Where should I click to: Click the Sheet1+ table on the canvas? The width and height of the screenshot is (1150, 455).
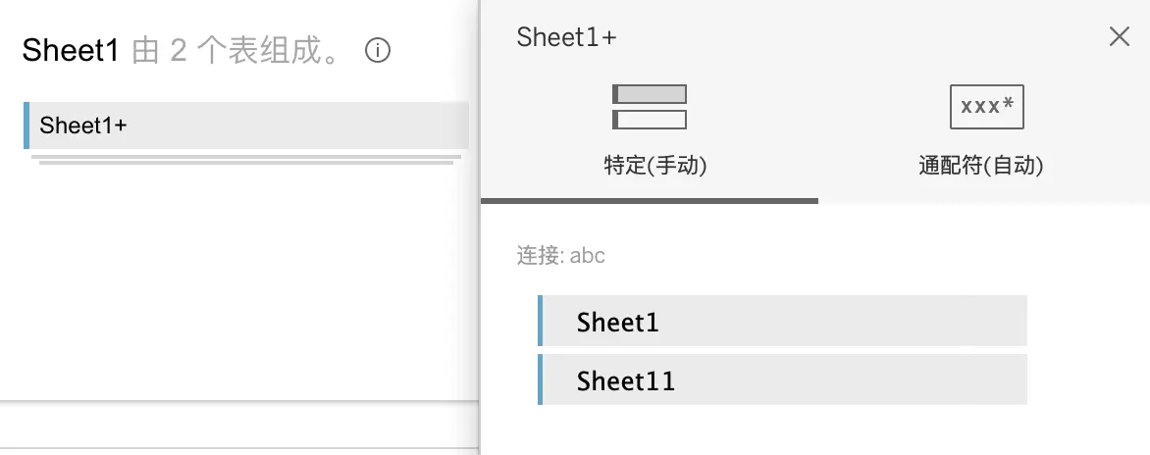(245, 126)
